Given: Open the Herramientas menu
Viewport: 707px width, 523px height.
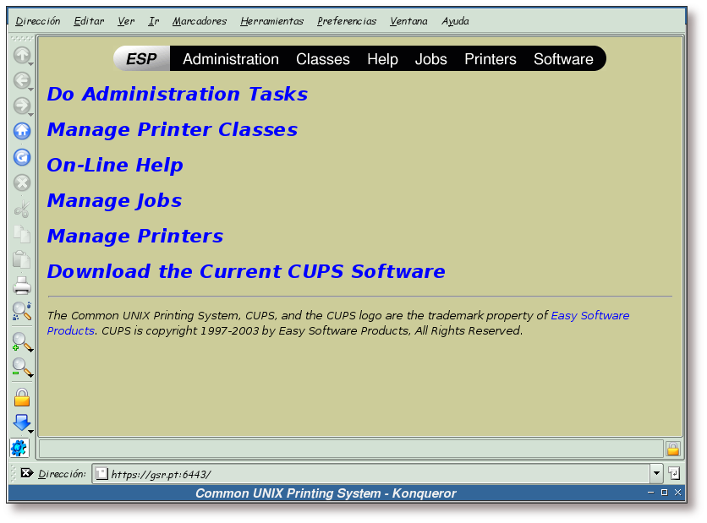Looking at the screenshot, I should click(271, 21).
